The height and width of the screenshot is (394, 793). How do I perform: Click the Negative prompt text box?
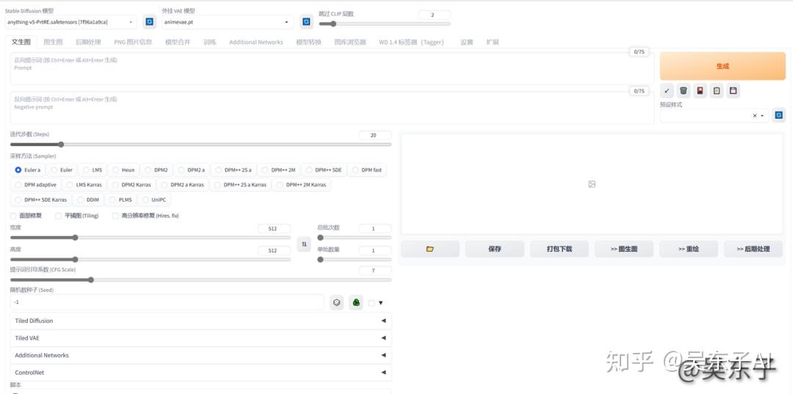tap(332, 108)
